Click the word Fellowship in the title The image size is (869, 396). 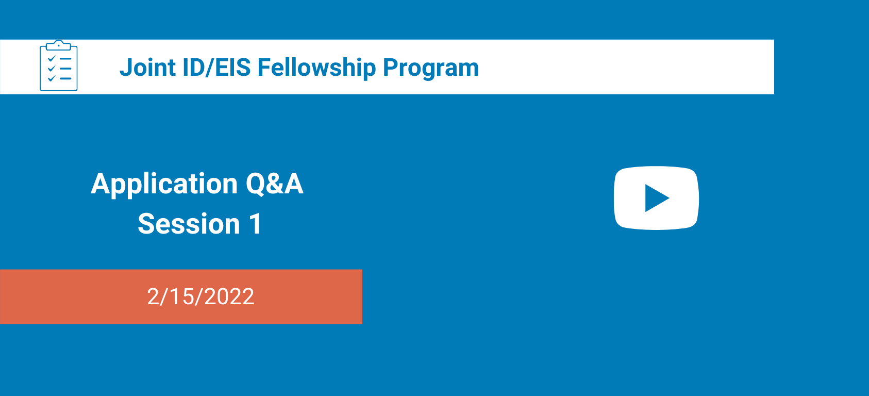tap(316, 68)
